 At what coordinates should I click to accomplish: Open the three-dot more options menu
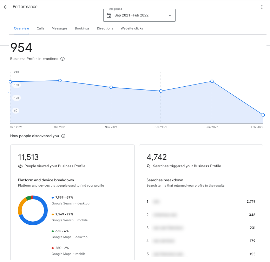coord(262,7)
